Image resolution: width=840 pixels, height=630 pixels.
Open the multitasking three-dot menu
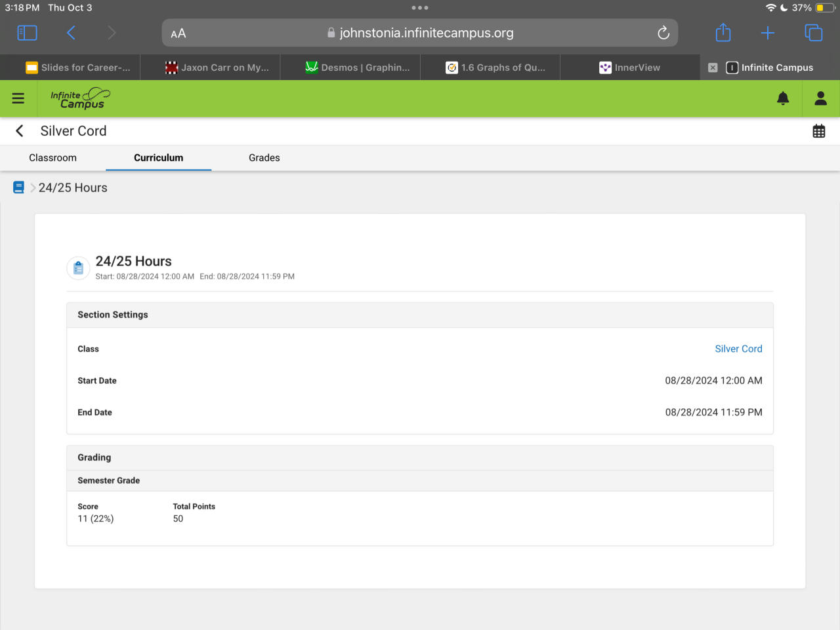(x=420, y=8)
